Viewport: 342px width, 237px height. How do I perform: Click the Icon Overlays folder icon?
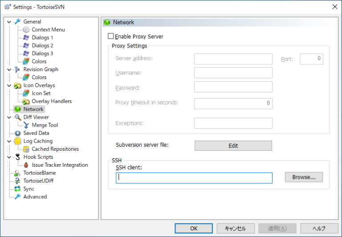pyautogui.click(x=18, y=85)
